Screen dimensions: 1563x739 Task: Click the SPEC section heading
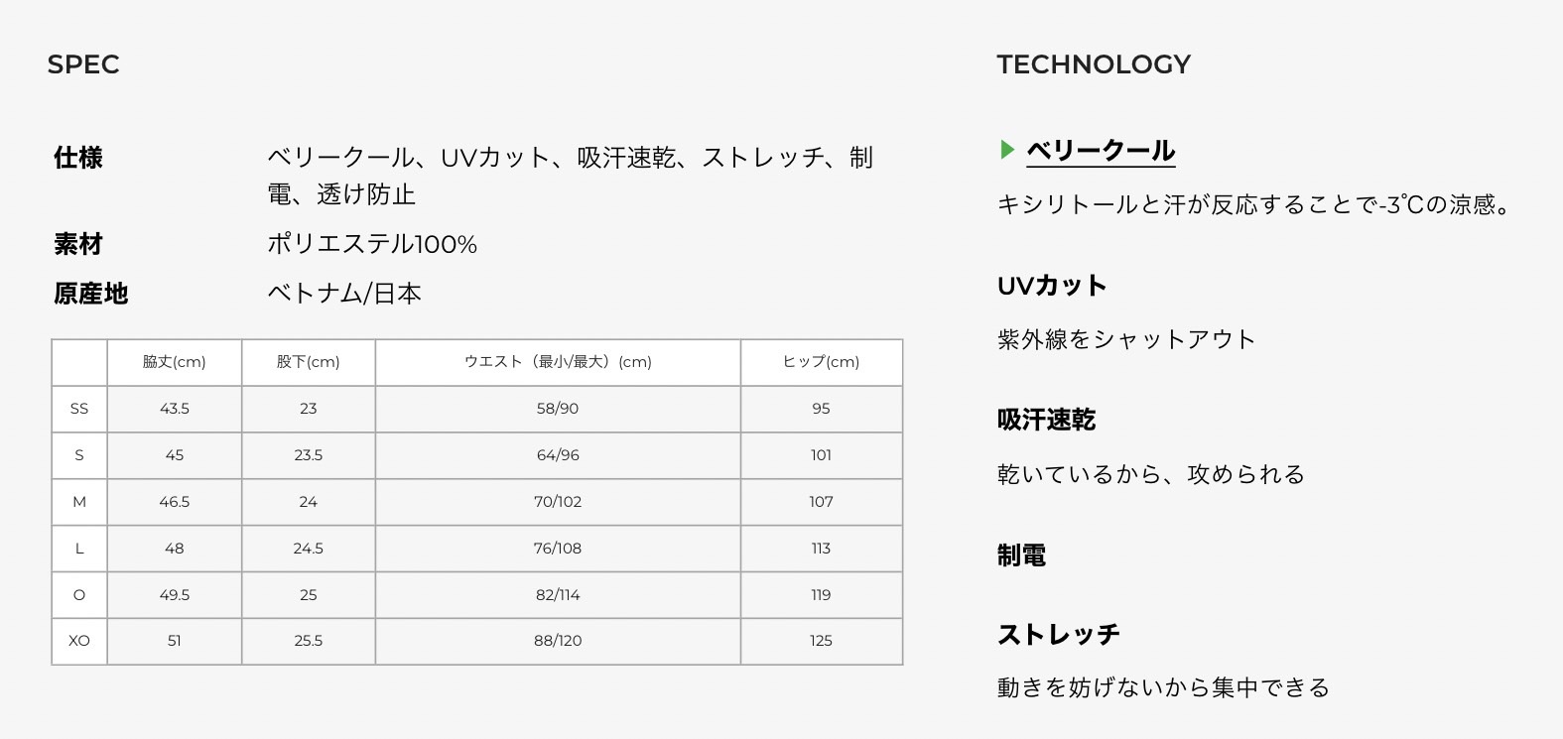[83, 64]
